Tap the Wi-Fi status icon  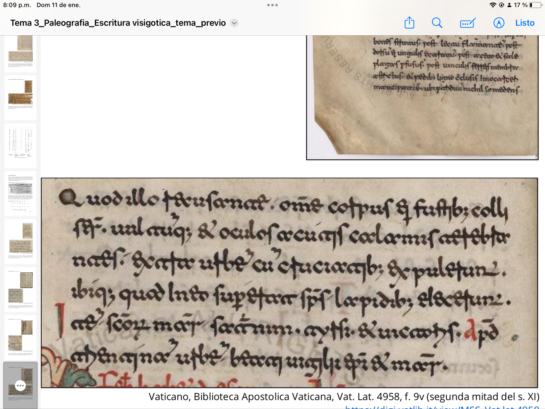(x=492, y=5)
